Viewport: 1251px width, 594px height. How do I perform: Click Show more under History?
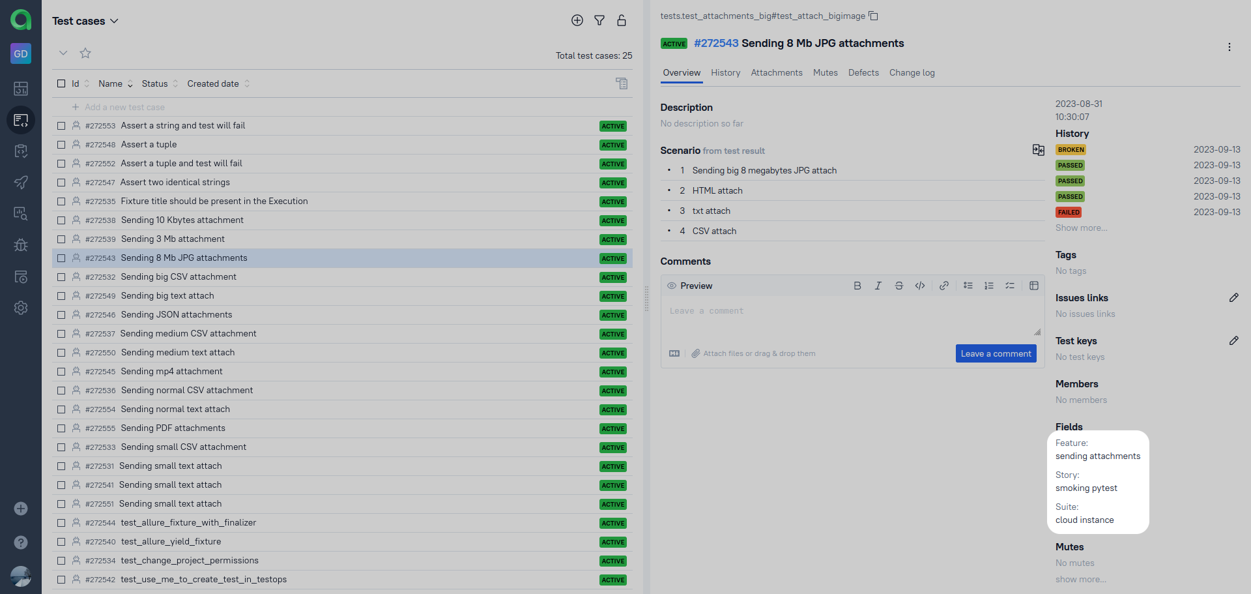(x=1081, y=228)
